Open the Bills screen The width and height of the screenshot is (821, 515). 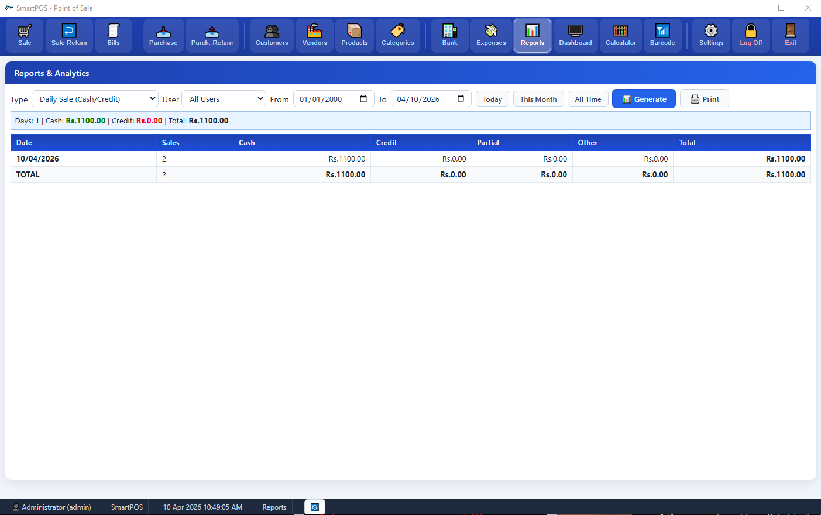[114, 36]
